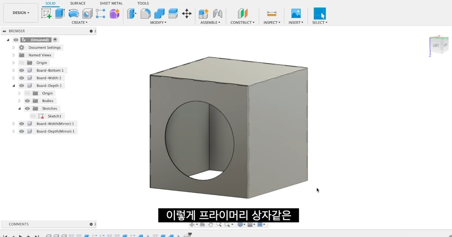
Task: Collapse the Browser panel with double-arrow
Action: point(4,31)
